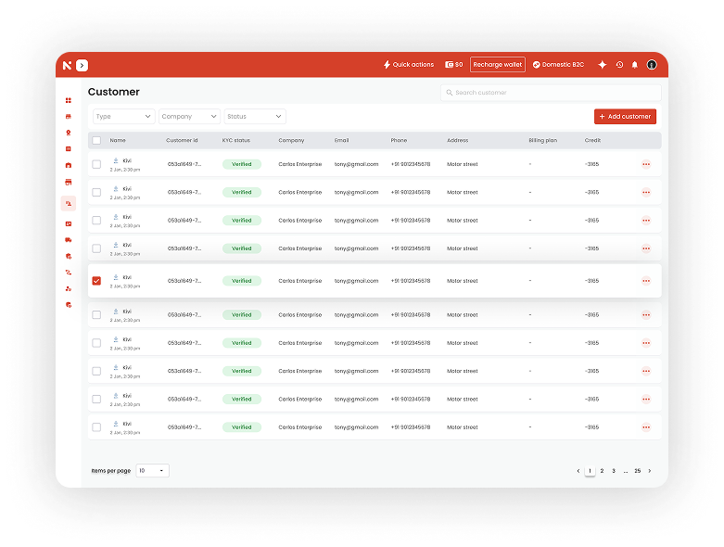Open the Type filter dropdown
Screen dimensions: 724x547
(123, 117)
